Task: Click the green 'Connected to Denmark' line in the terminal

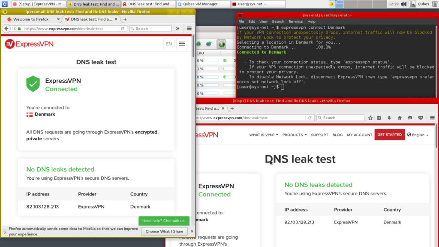Action: pos(261,52)
